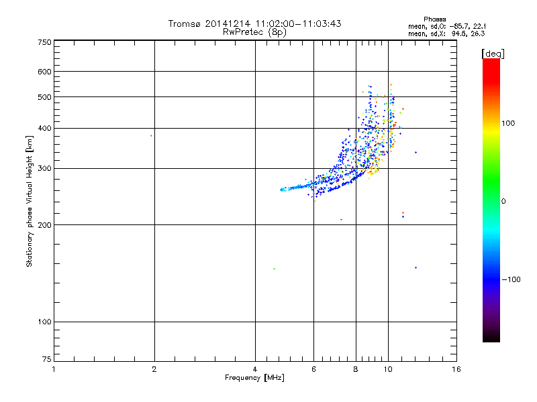Click the y-axis label '750'

point(44,42)
